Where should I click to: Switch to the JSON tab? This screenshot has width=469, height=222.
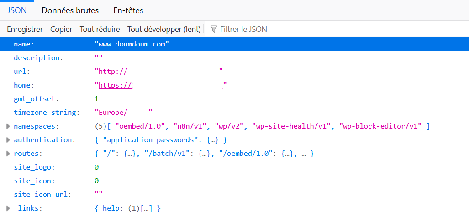coord(17,10)
